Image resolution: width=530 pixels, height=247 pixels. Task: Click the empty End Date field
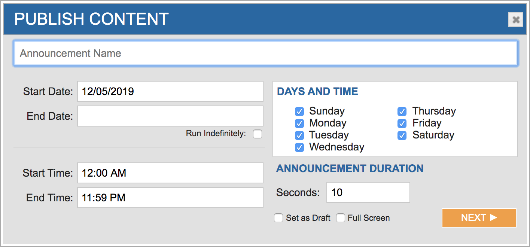170,116
